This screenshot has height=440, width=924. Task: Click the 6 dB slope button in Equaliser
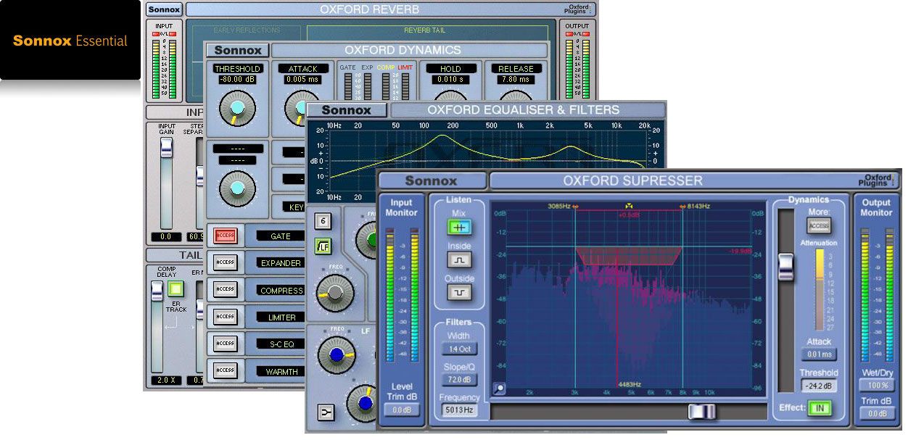(x=323, y=223)
